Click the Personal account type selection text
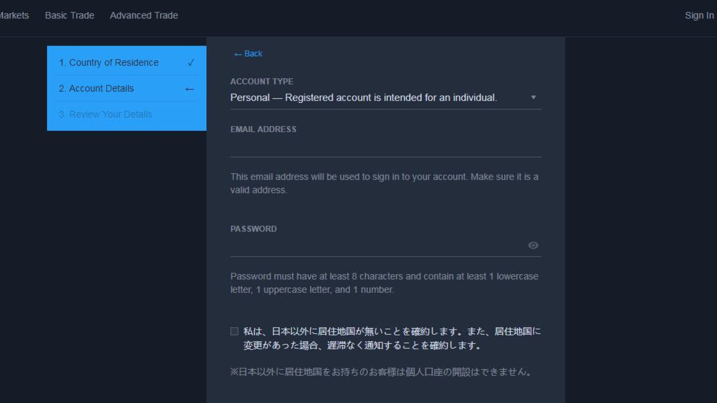 tap(363, 98)
